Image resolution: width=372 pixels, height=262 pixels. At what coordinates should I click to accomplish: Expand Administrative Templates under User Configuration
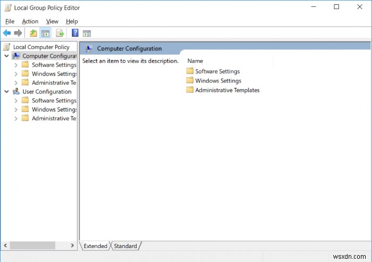tap(16, 118)
